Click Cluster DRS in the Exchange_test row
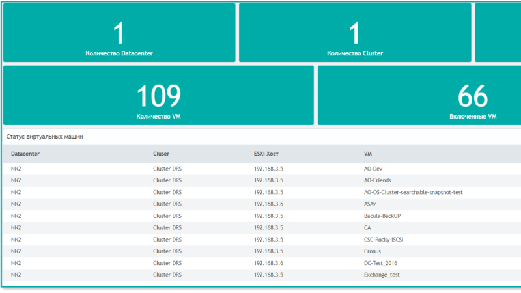Screen dimensions: 521x293 click(x=167, y=275)
